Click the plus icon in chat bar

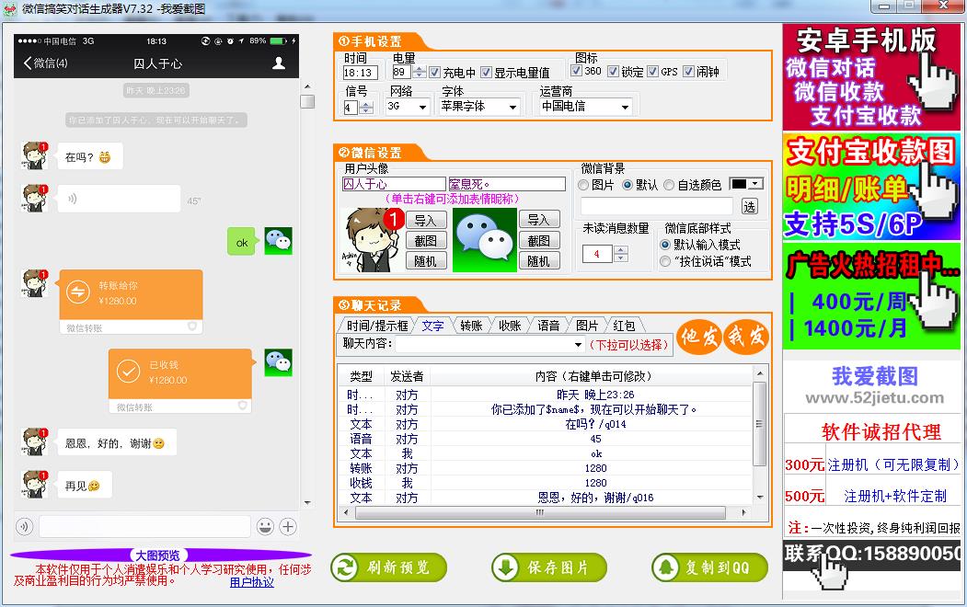288,526
